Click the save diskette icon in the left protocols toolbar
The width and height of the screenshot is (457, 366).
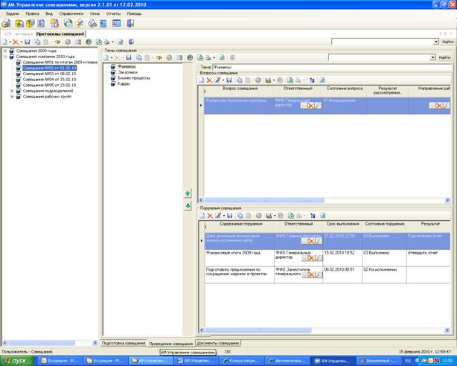pyautogui.click(x=28, y=42)
